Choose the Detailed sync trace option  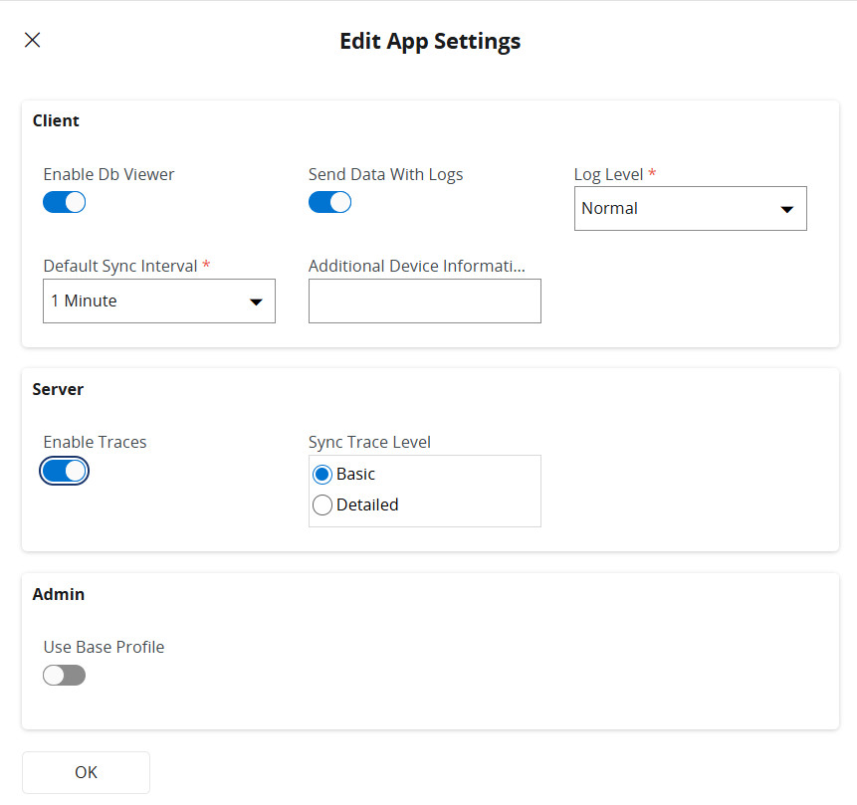point(322,505)
